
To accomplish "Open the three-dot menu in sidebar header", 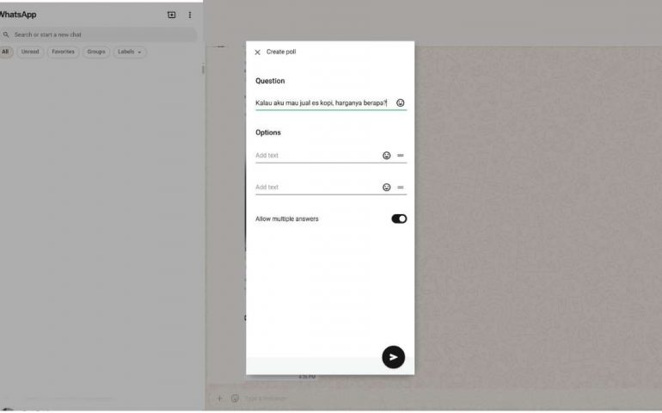I will point(190,15).
